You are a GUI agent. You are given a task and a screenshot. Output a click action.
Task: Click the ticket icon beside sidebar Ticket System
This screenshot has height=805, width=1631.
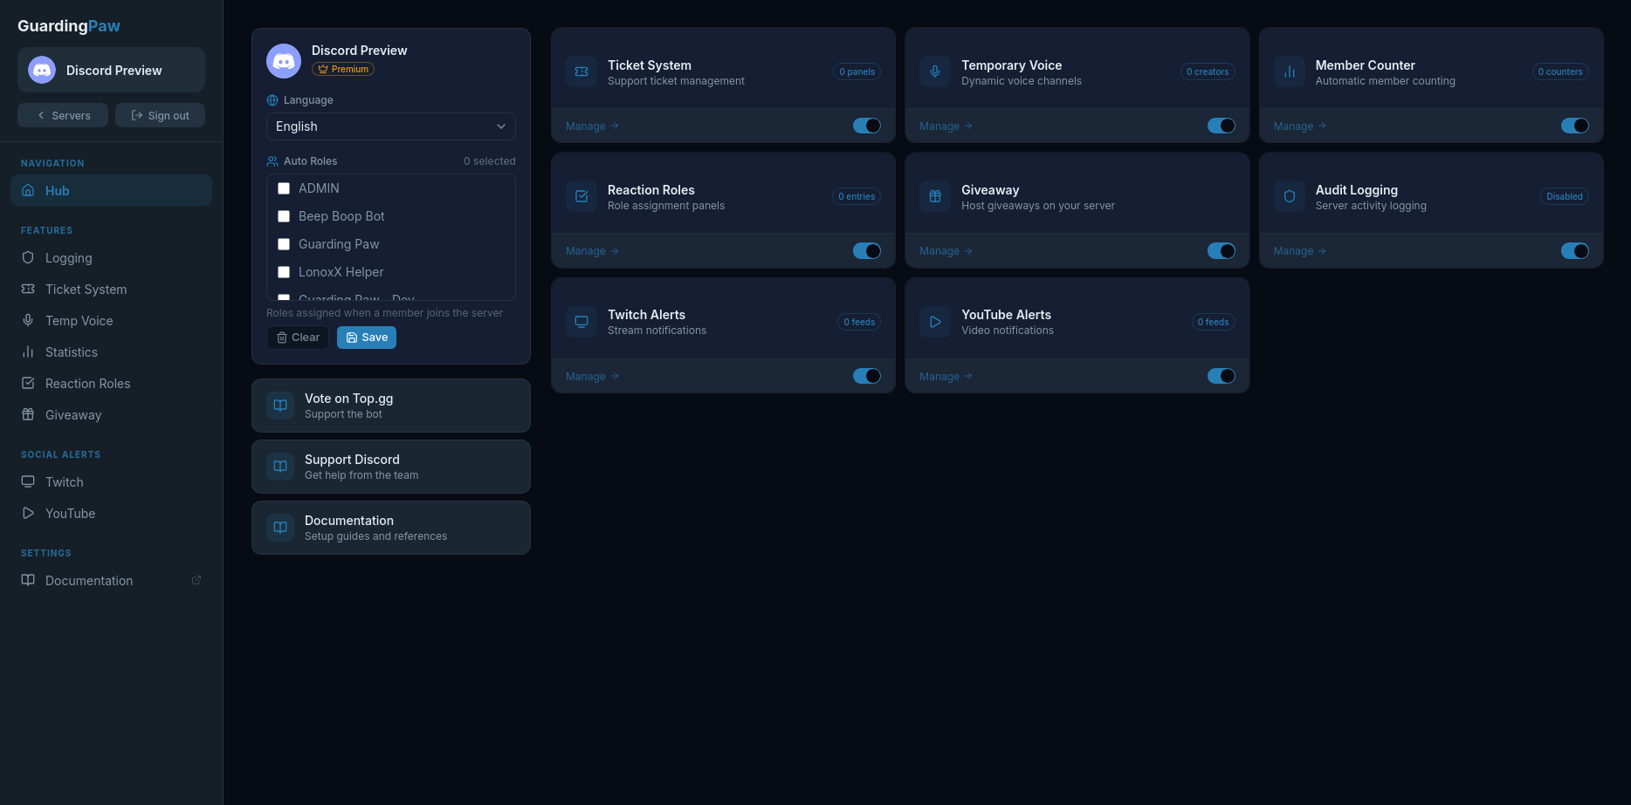pos(28,289)
